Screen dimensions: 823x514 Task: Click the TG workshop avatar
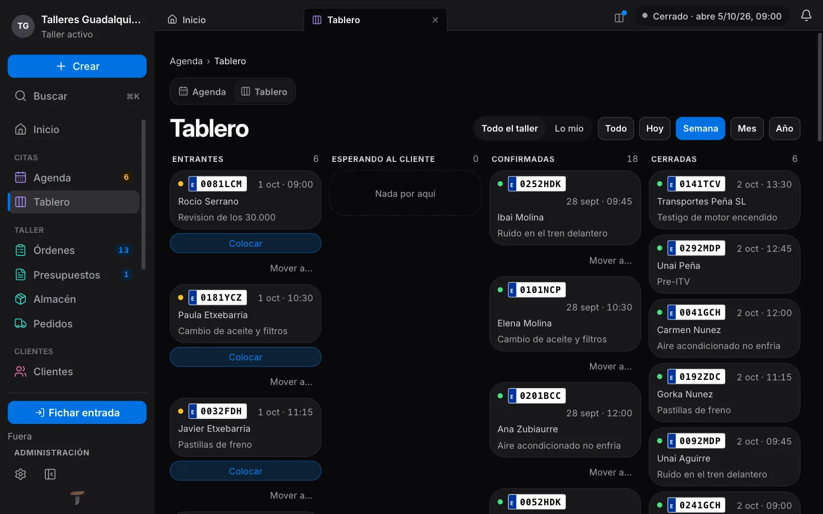pyautogui.click(x=23, y=26)
